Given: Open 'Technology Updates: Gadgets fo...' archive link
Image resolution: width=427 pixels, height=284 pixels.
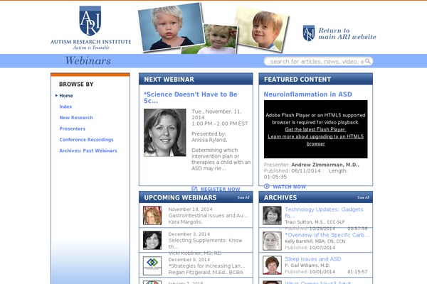Looking at the screenshot, I should (324, 212).
